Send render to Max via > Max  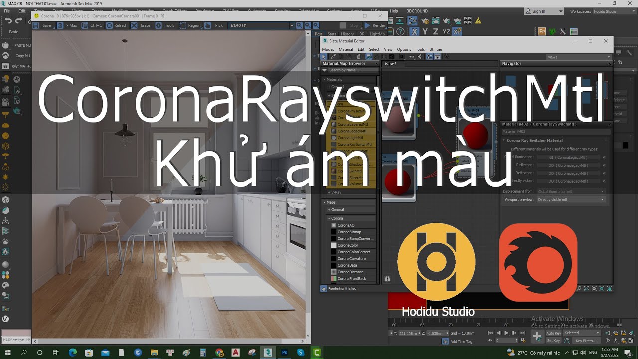click(68, 25)
